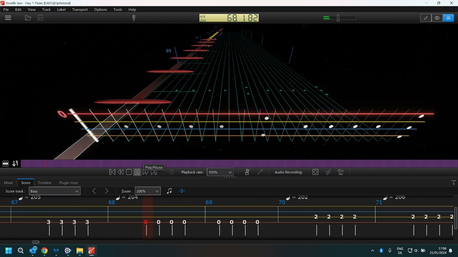
Task: Switch to pencil edit mode
Action: coord(426,18)
